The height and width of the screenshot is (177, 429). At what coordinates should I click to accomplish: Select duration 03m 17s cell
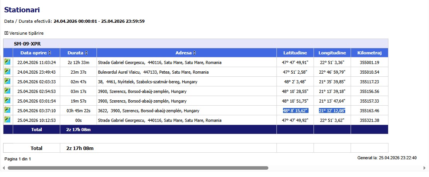[78, 91]
